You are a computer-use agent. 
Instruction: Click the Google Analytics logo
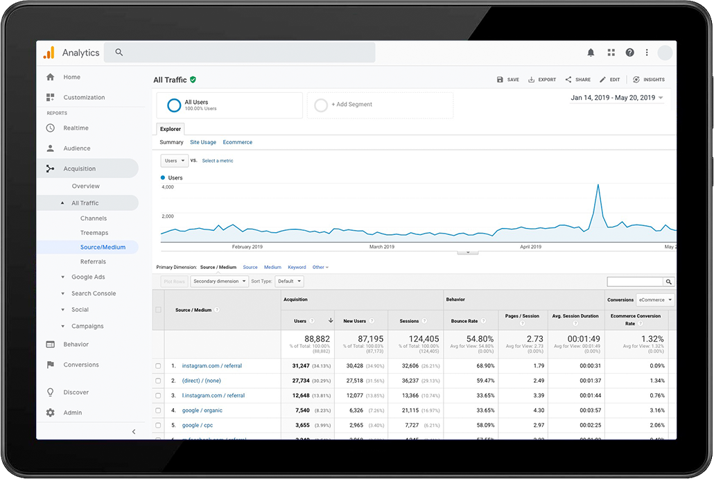[x=49, y=53]
